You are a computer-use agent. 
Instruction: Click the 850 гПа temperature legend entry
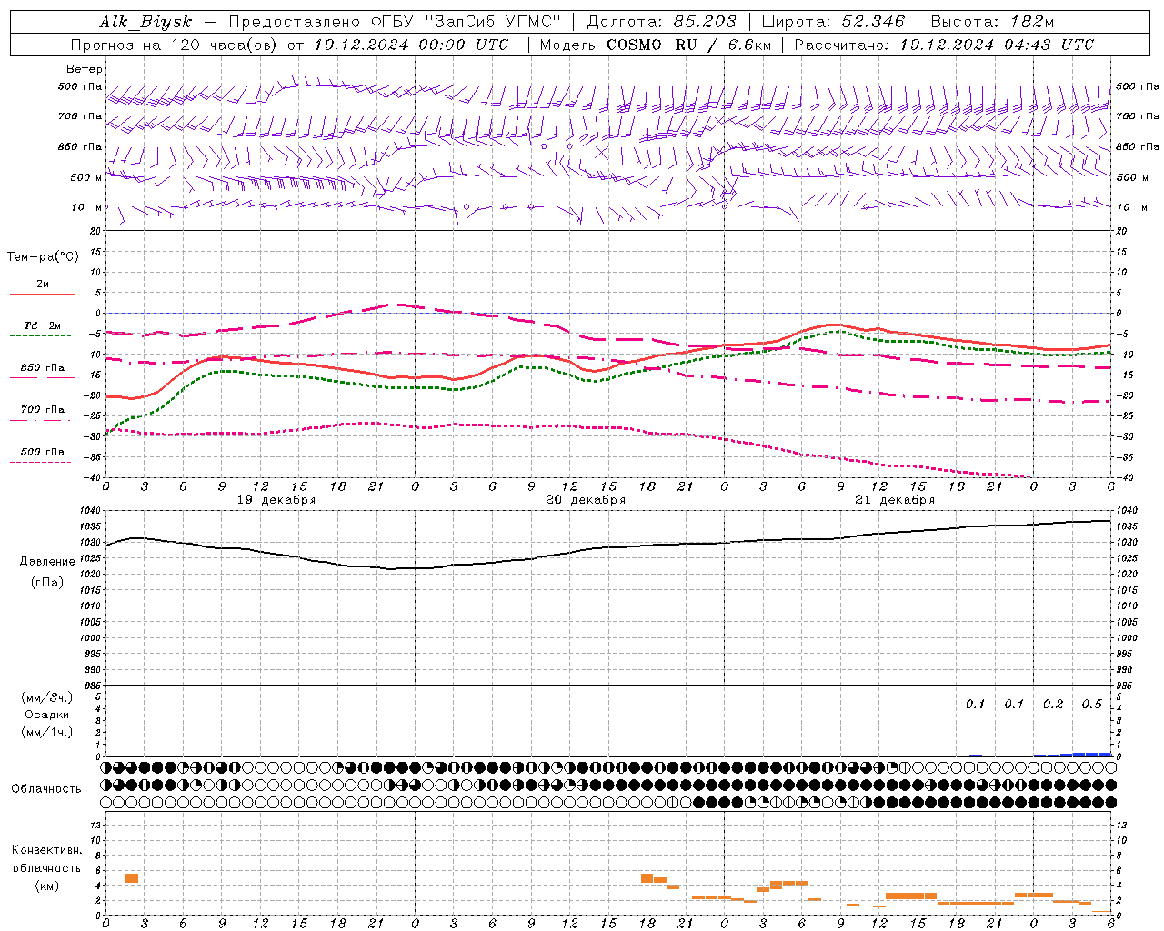coord(43,368)
